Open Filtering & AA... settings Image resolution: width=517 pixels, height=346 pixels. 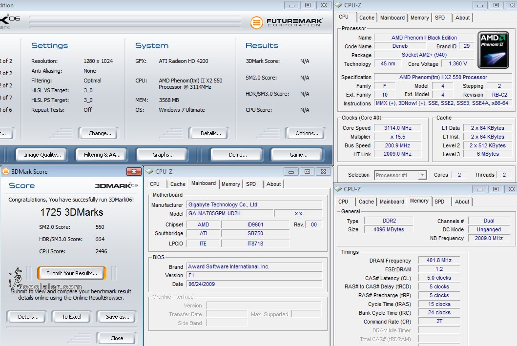(102, 155)
